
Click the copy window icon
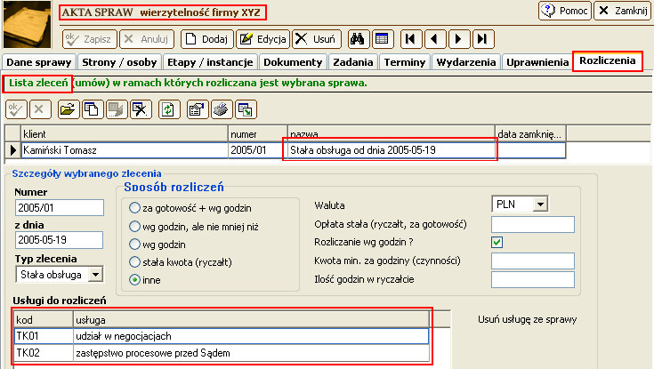coord(93,109)
